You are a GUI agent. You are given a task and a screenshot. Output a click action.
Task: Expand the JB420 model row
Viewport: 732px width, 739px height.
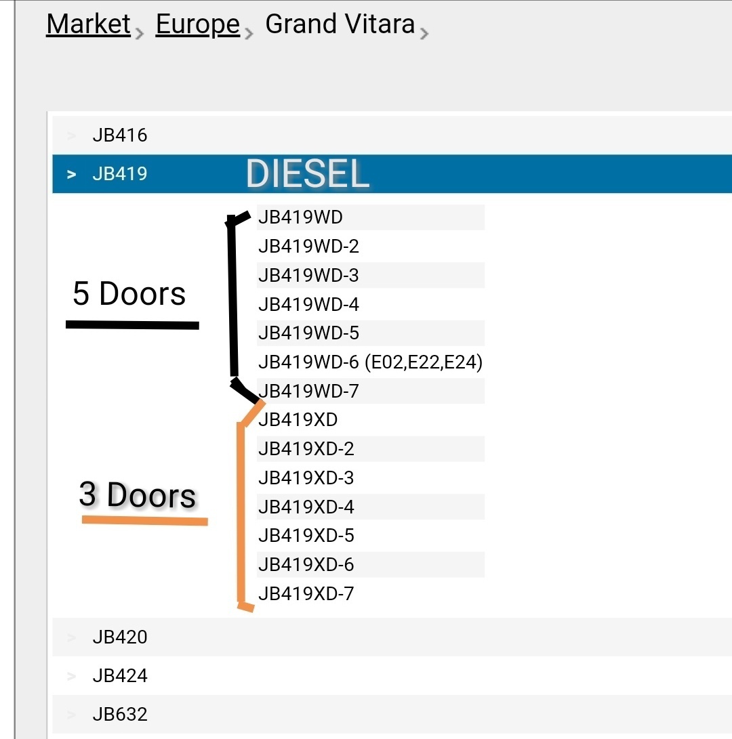392,637
